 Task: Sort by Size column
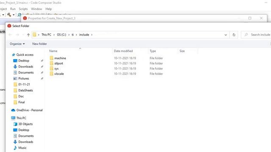tap(182, 51)
